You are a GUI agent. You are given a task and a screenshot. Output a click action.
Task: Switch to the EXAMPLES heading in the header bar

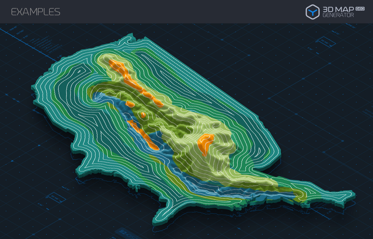point(36,12)
